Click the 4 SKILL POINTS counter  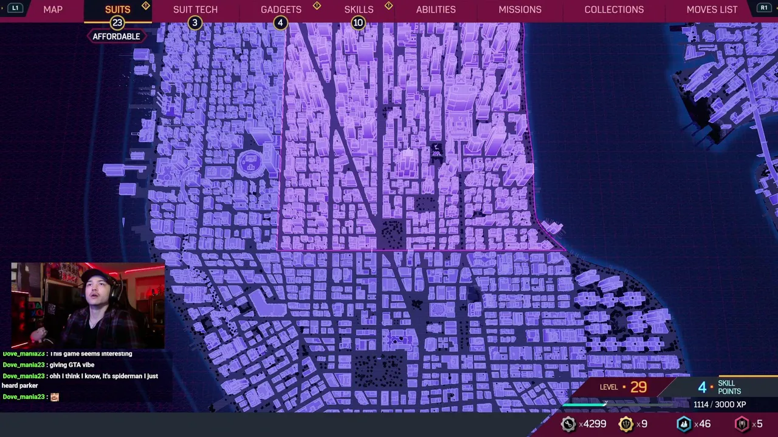tap(719, 387)
